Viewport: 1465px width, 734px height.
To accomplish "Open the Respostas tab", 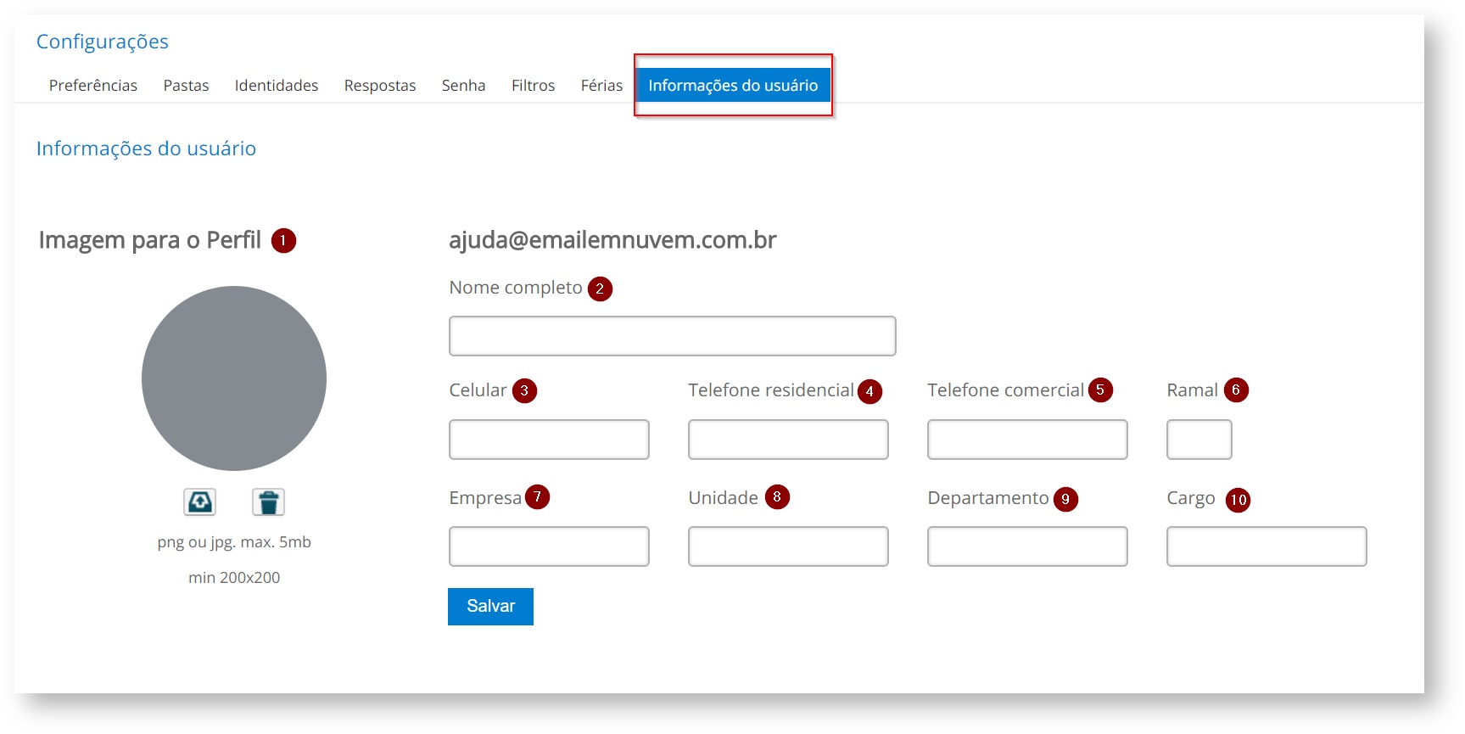I will point(380,86).
